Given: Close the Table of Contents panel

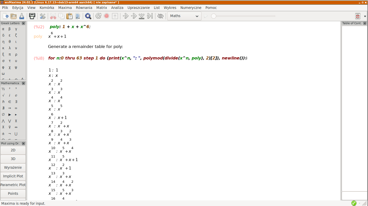Looking at the screenshot, I should coord(365,23).
